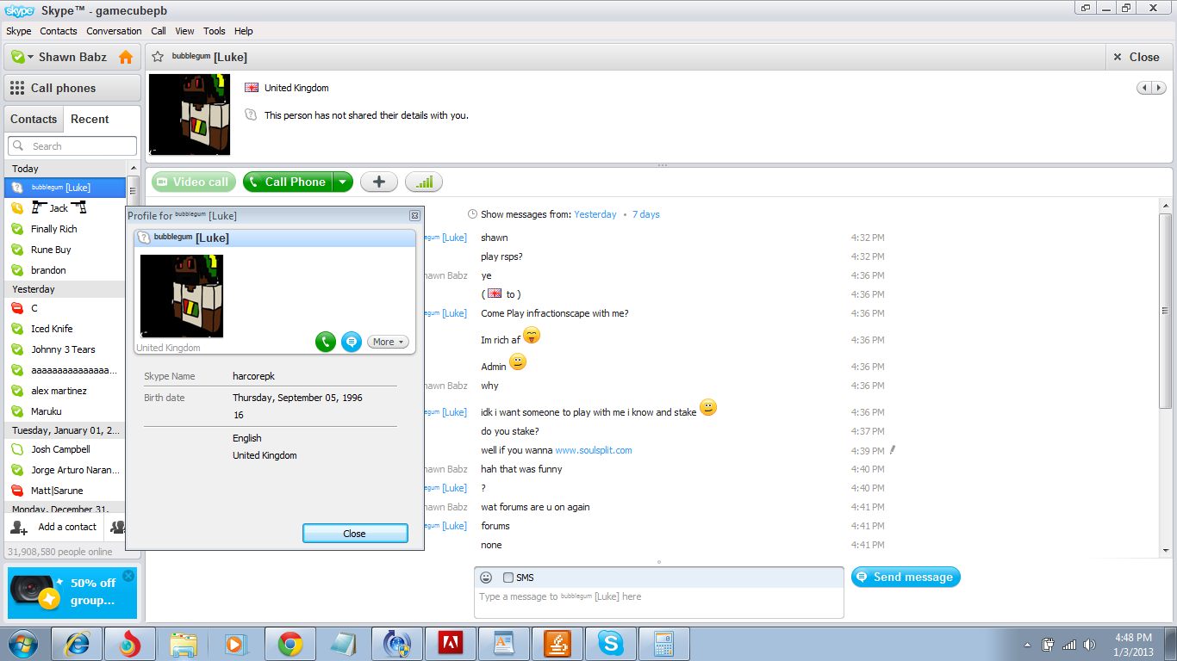Open Calculator from the taskbar

pyautogui.click(x=663, y=643)
